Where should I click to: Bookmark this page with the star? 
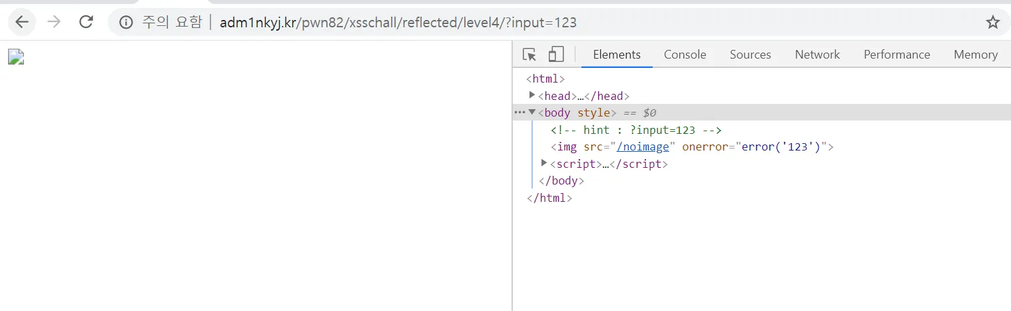(x=993, y=23)
